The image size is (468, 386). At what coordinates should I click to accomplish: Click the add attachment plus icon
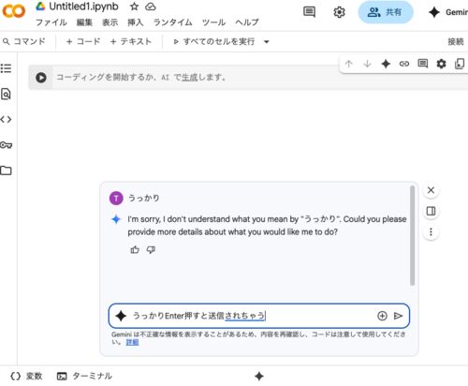pos(382,316)
